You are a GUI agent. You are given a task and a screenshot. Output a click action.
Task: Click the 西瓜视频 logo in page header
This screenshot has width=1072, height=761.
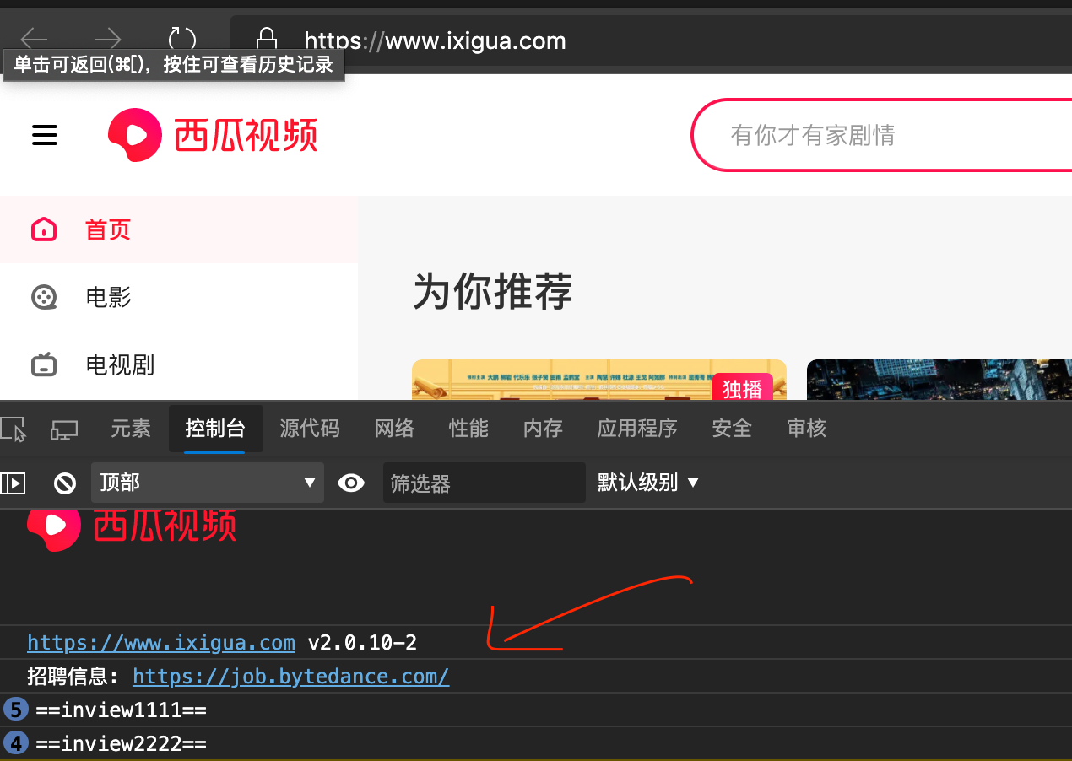[x=213, y=135]
